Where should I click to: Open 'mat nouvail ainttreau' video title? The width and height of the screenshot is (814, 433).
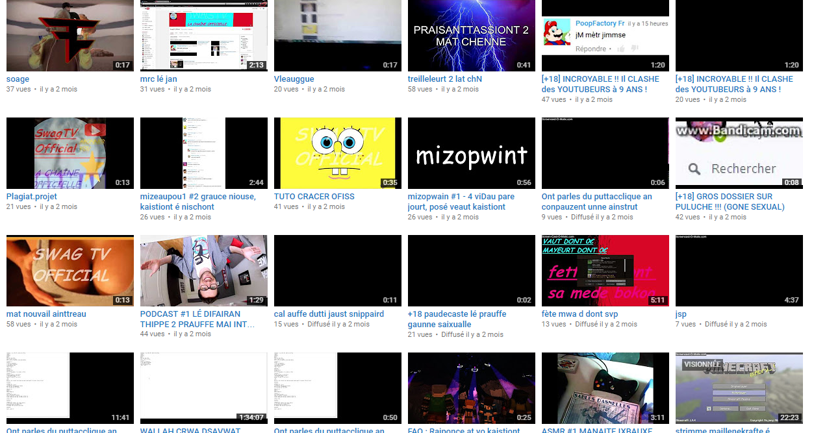(46, 314)
